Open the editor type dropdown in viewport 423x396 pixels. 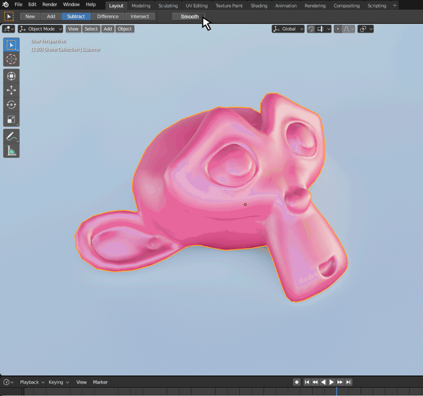click(8, 29)
